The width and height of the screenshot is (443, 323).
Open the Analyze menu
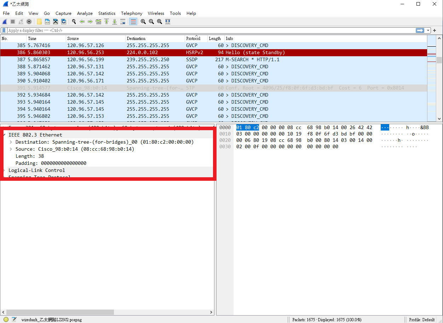(85, 13)
